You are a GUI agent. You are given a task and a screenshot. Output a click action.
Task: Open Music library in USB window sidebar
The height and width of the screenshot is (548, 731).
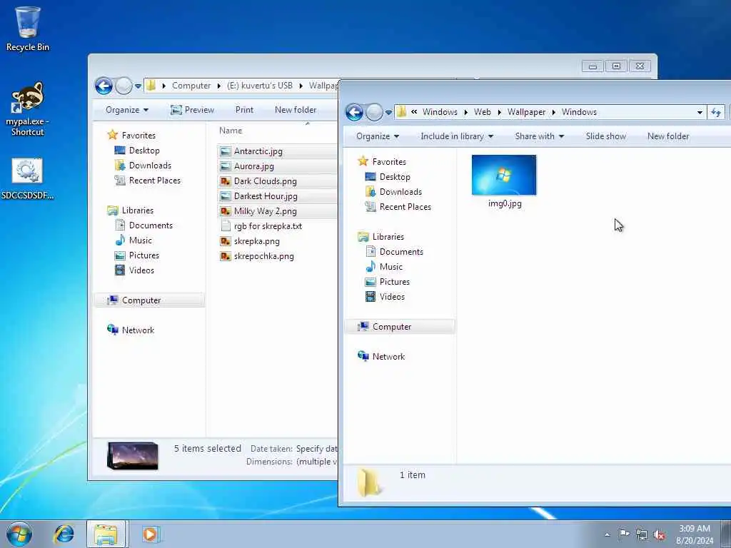coord(141,240)
